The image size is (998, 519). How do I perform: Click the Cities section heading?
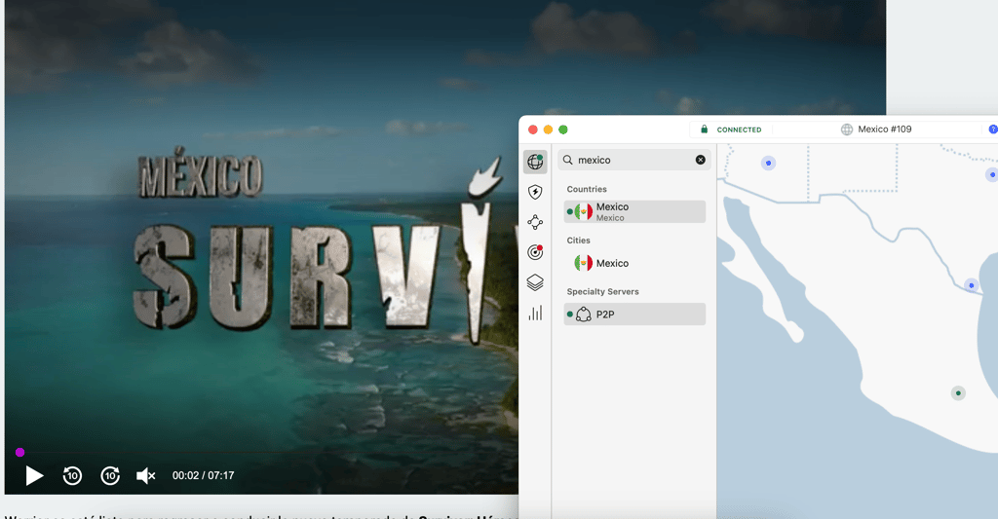tap(579, 241)
